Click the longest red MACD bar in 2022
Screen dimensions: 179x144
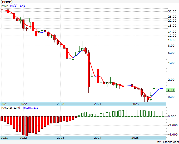click(27, 126)
